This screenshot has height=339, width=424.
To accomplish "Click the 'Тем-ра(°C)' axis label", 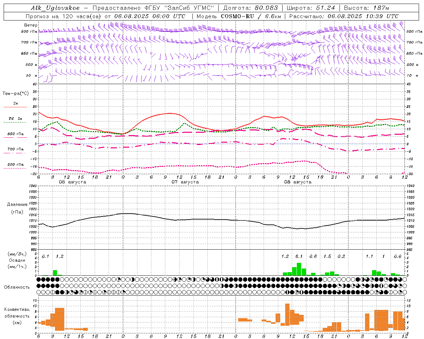I will pyautogui.click(x=16, y=94).
